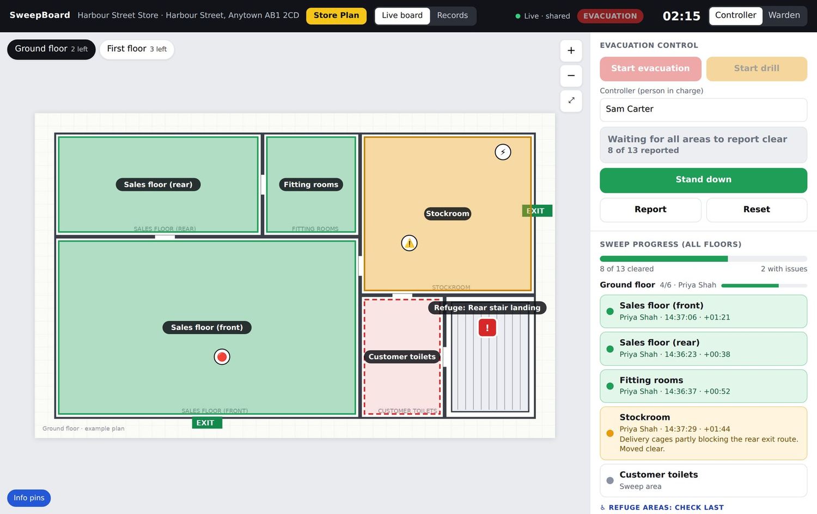
Task: Switch to Controller role
Action: (x=735, y=16)
